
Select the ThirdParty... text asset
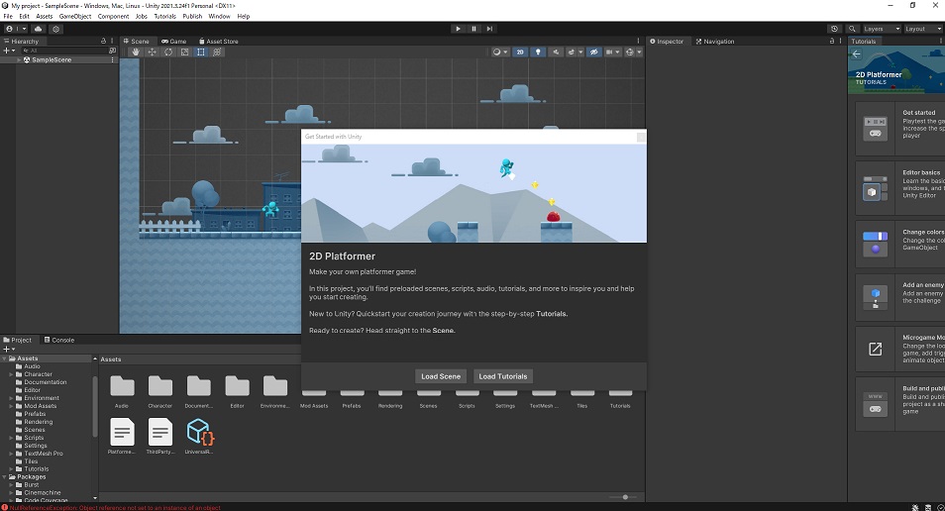pyautogui.click(x=159, y=432)
